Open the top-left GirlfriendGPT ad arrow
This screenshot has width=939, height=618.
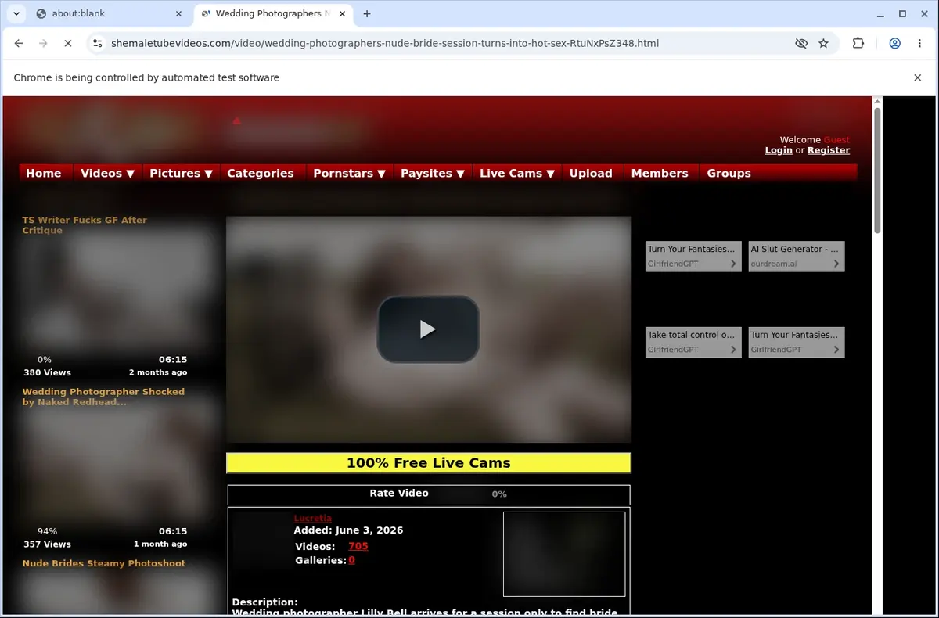pos(733,264)
